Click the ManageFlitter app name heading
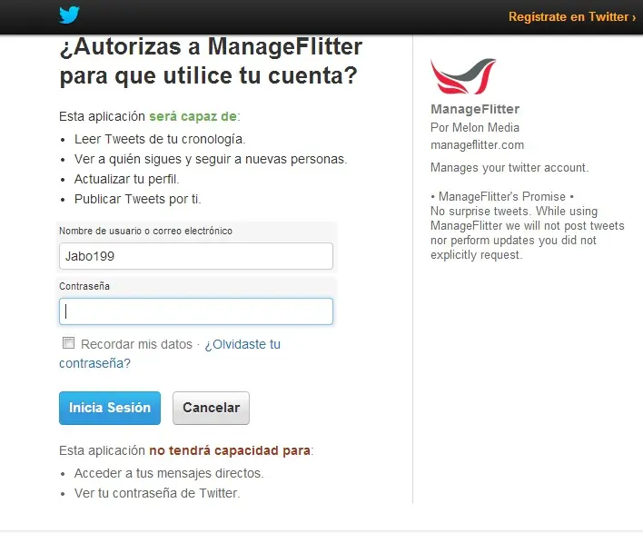Screen dimensions: 643x533 tap(475, 109)
